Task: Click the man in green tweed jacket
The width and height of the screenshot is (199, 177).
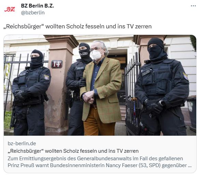Action: (101, 88)
